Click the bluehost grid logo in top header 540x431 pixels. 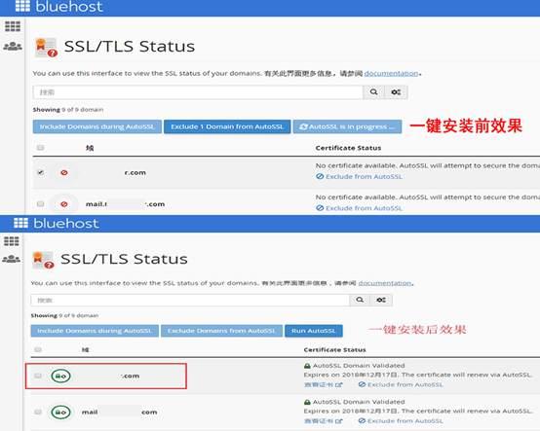(22, 6)
